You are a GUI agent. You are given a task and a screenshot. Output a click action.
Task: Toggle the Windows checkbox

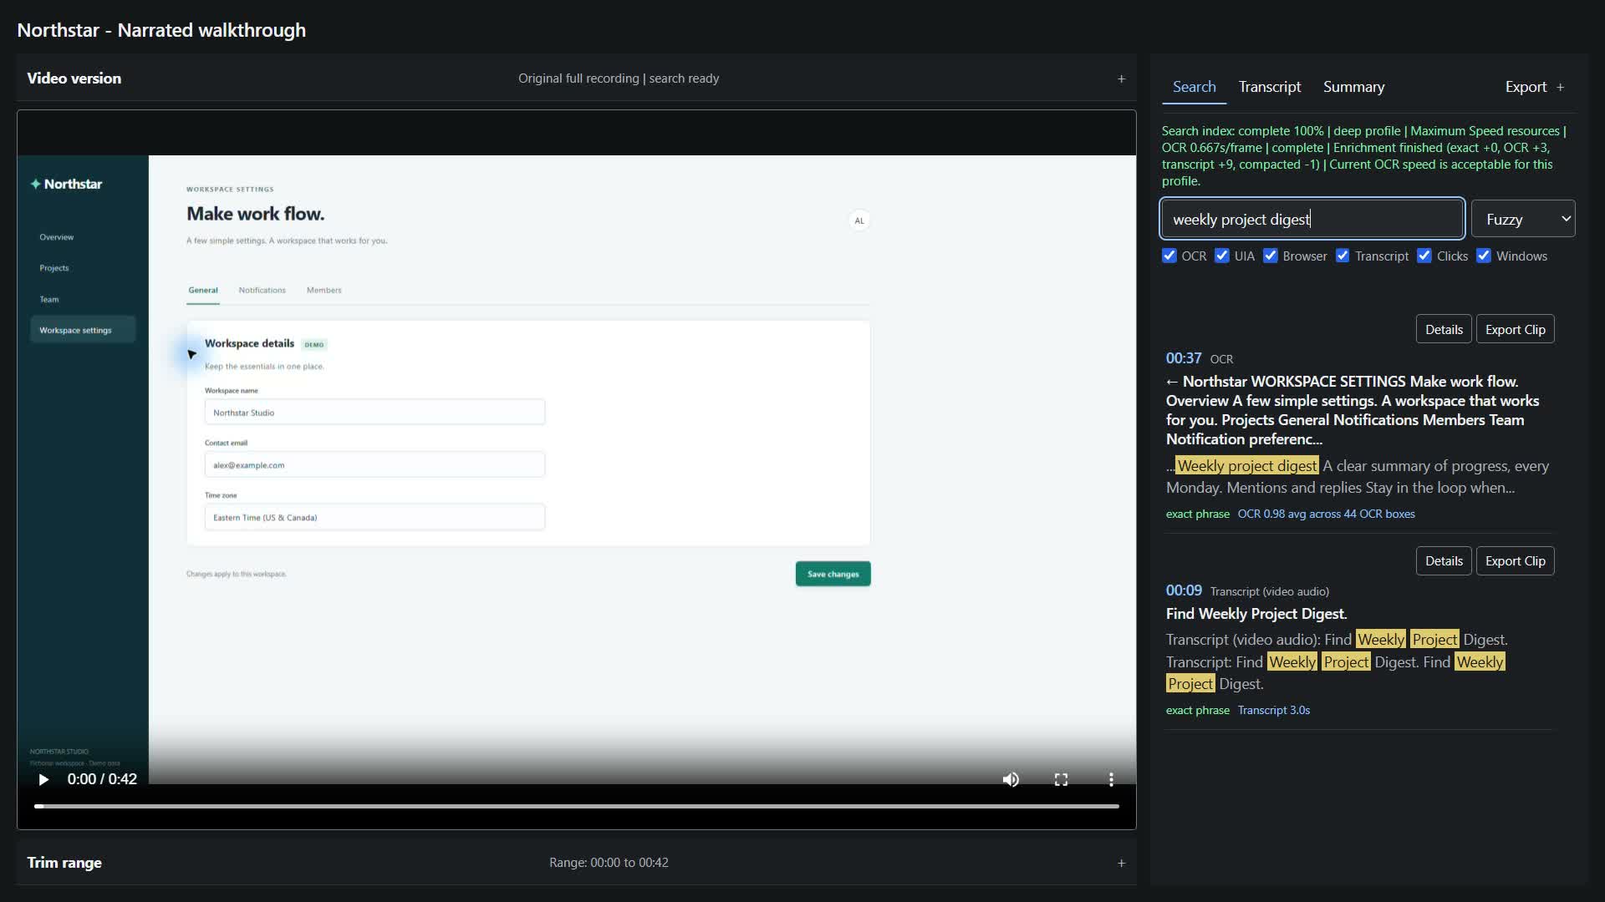1484,256
